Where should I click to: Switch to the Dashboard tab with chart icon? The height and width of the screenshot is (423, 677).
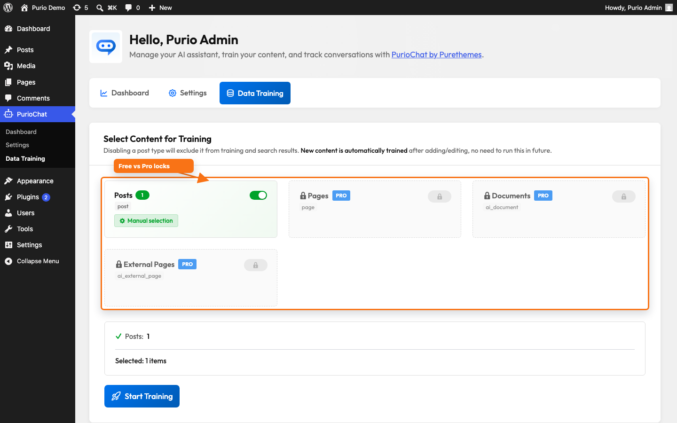point(125,93)
